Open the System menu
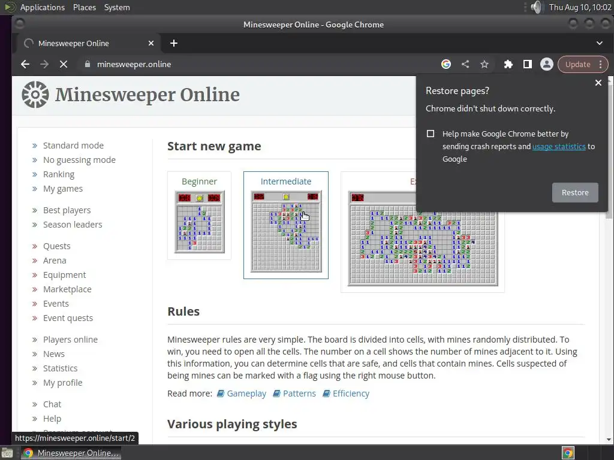This screenshot has height=460, width=614. [x=117, y=7]
